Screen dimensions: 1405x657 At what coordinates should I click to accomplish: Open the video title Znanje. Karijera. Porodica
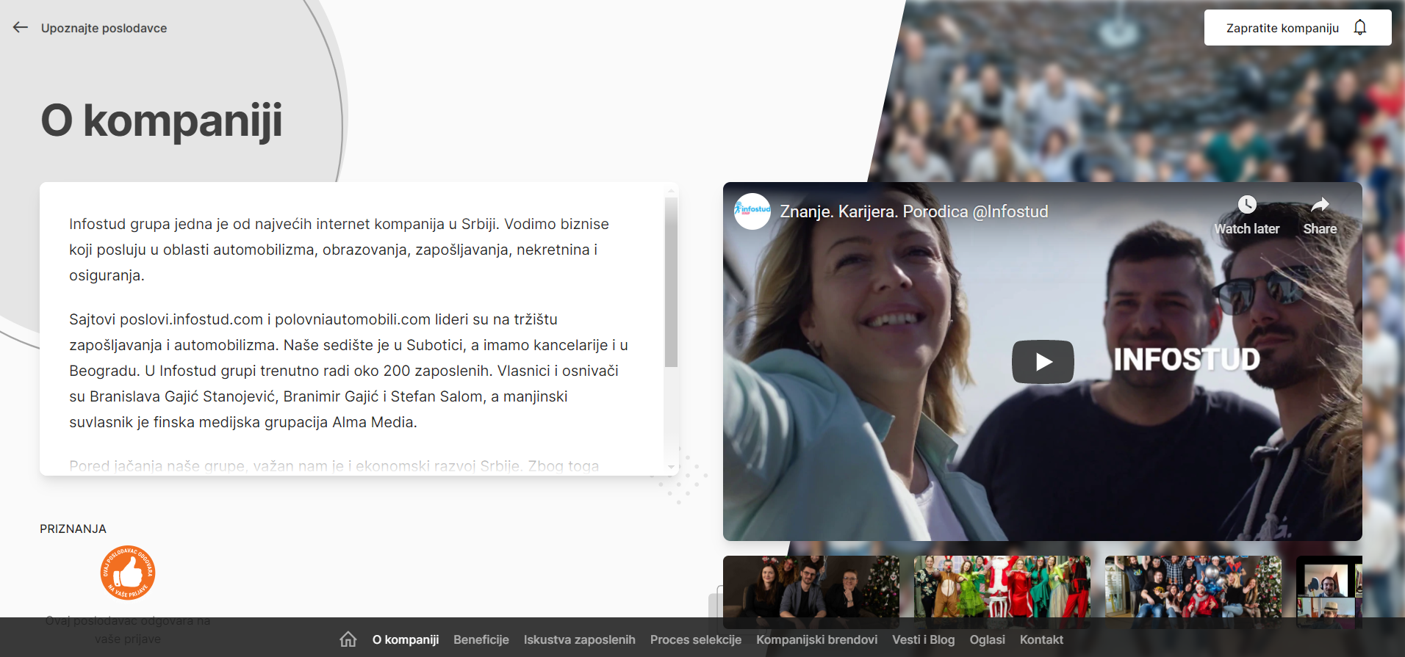click(x=913, y=211)
